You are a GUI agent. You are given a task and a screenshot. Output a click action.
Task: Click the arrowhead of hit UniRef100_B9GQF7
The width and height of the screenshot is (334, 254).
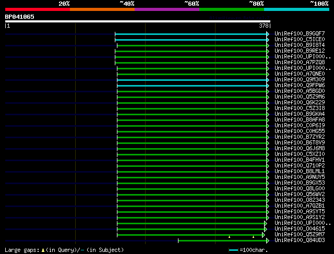268,34
